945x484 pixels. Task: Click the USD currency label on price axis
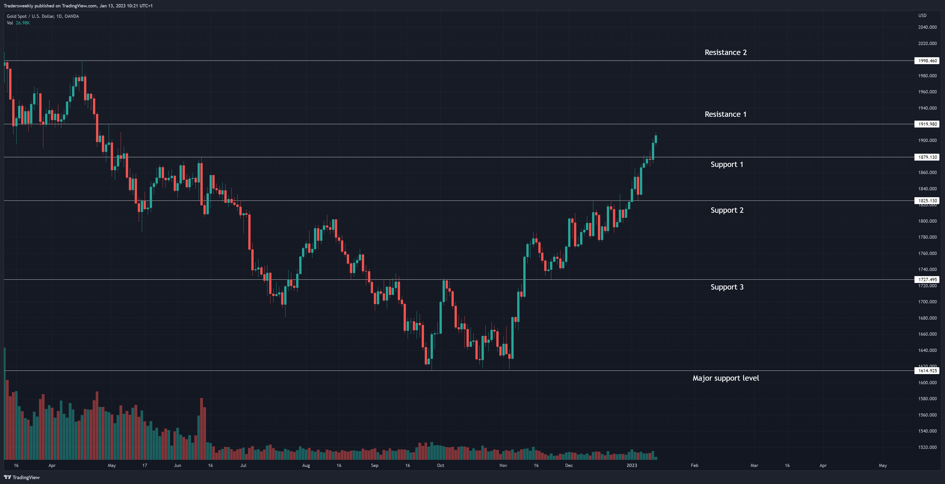[x=922, y=16]
